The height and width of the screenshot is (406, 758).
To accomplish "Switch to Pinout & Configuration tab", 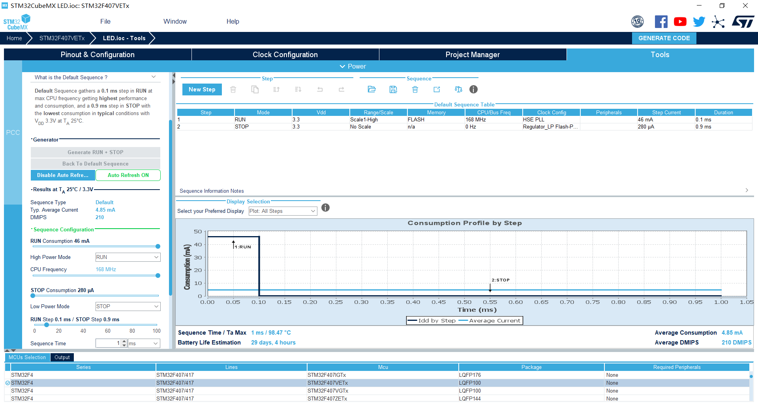I will (x=98, y=55).
